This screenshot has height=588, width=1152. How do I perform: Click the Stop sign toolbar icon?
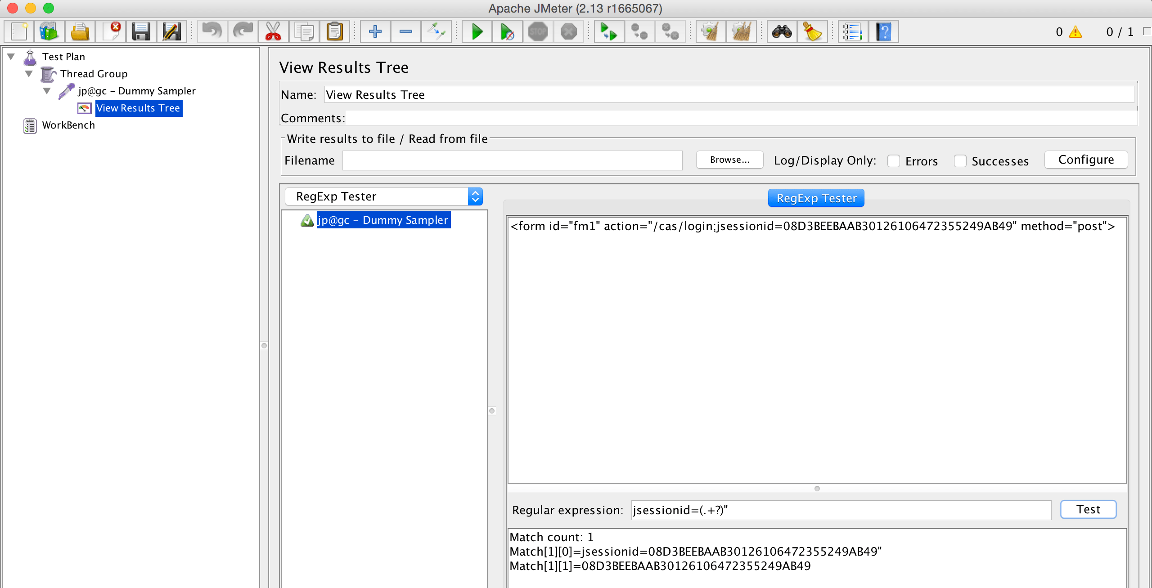538,32
